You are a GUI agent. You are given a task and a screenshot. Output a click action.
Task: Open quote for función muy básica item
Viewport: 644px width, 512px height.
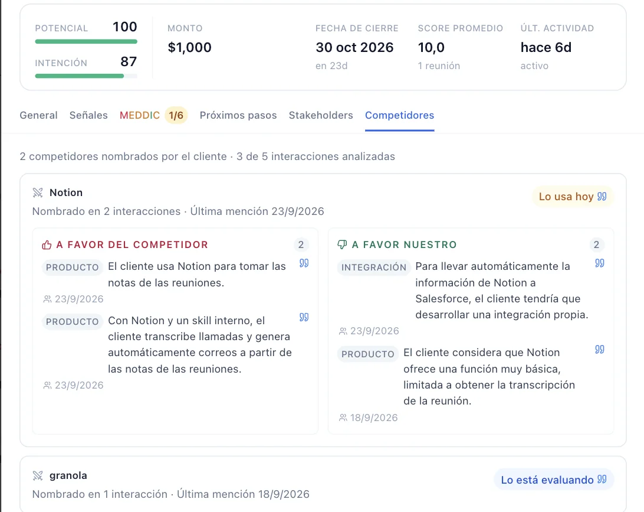click(x=600, y=350)
